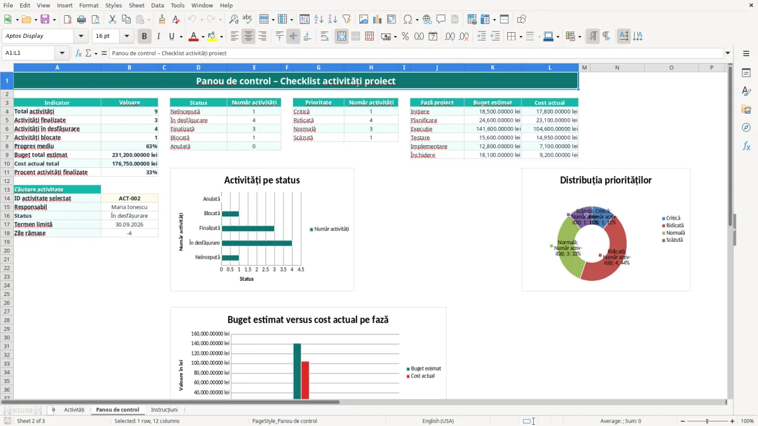
Task: Click the zoom in plus button
Action: (733, 421)
